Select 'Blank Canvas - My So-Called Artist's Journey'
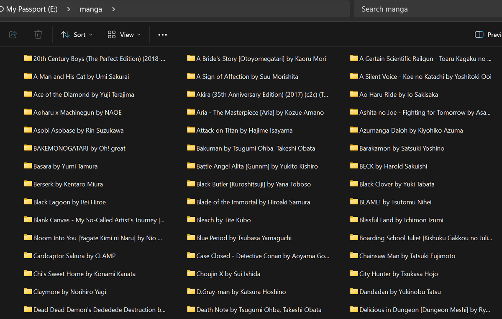 [x=99, y=220]
